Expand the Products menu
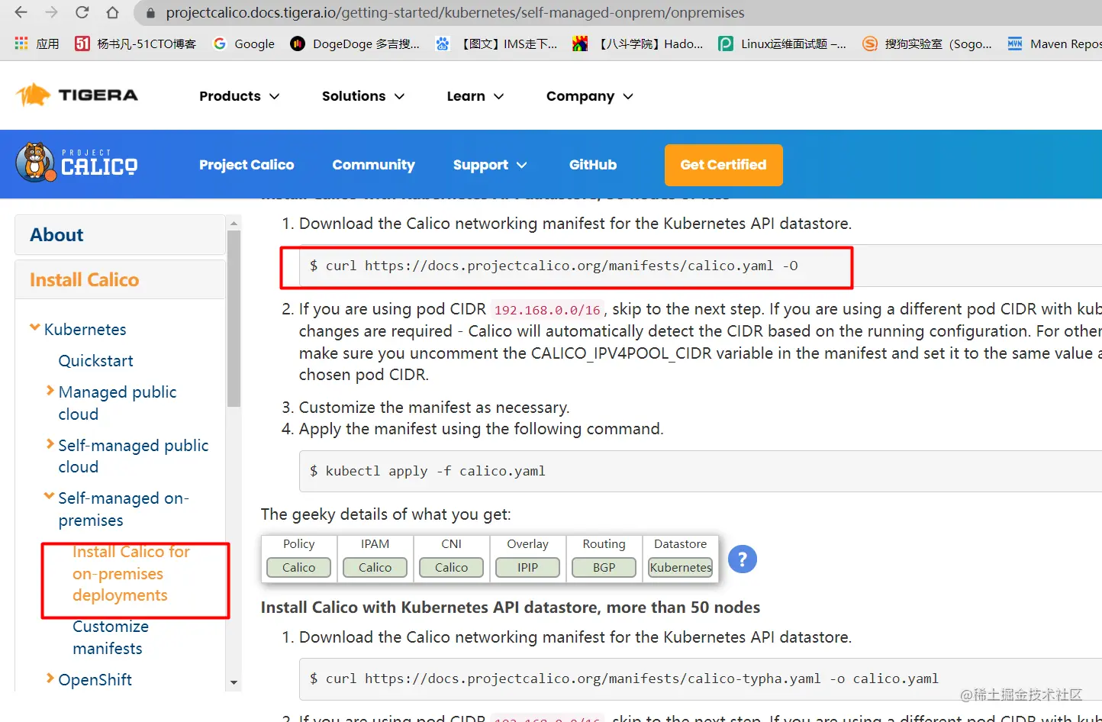 click(240, 96)
